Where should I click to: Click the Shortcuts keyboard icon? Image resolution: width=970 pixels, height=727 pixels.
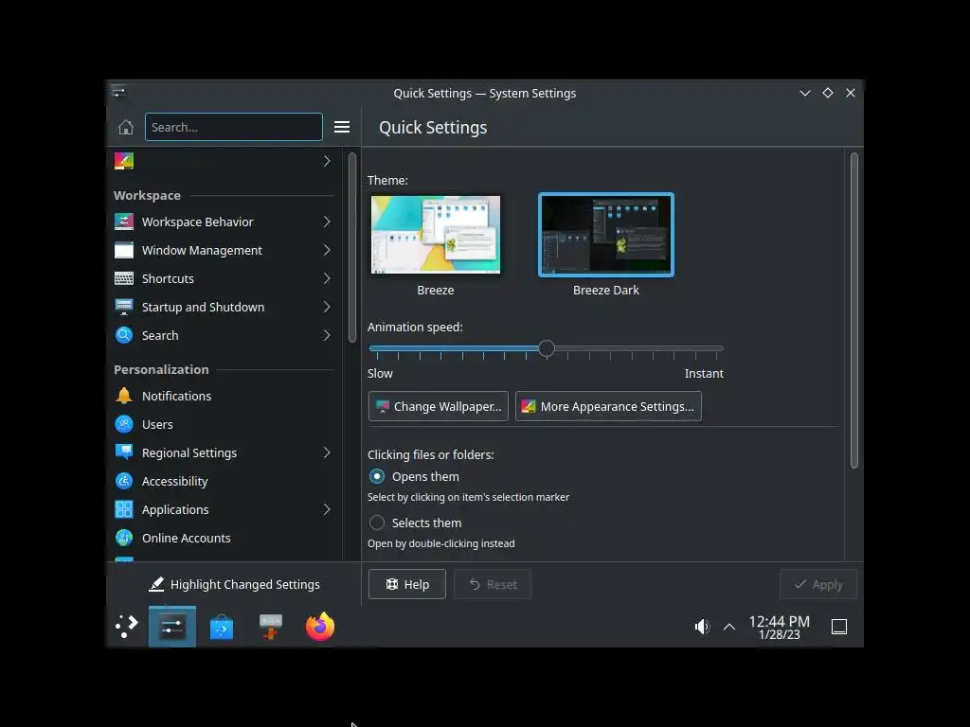pos(124,278)
